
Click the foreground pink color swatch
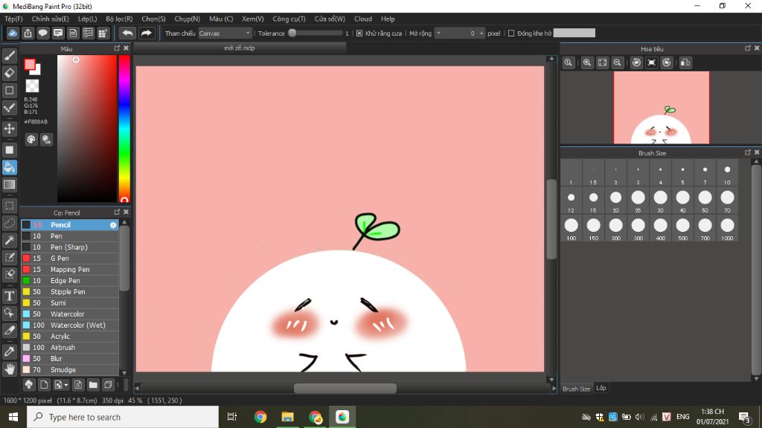click(30, 65)
